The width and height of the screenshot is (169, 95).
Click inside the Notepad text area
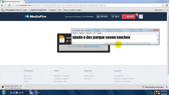pyautogui.click(x=114, y=38)
